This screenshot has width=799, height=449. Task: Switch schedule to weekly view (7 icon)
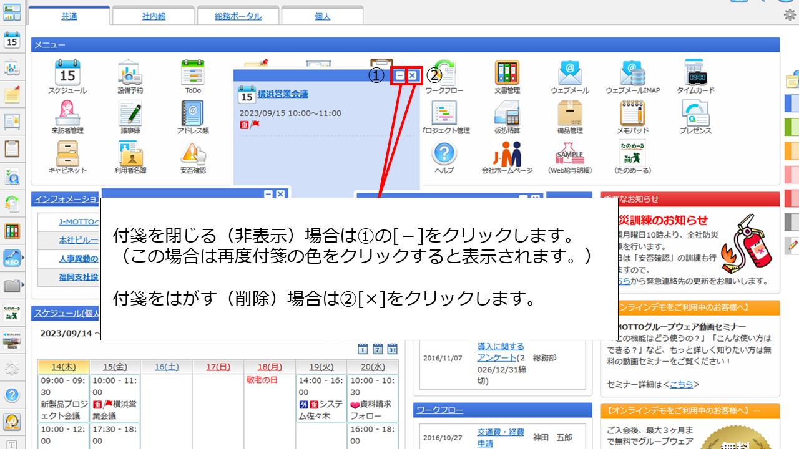378,349
